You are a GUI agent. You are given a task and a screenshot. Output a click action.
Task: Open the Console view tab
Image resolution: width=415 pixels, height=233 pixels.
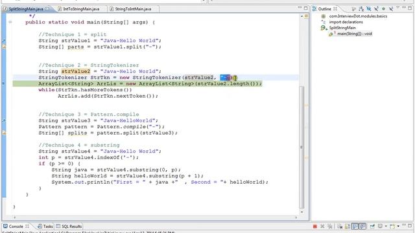click(x=16, y=227)
